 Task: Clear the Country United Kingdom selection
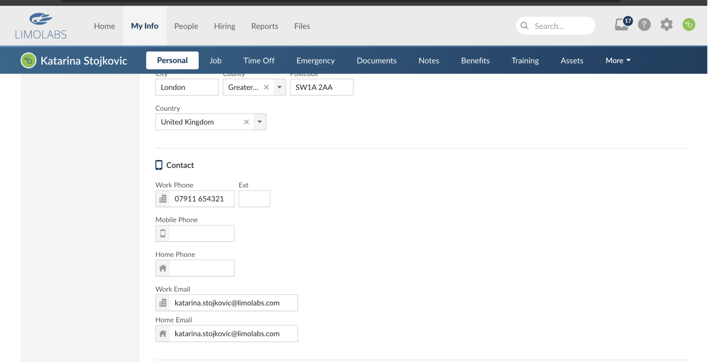[246, 122]
